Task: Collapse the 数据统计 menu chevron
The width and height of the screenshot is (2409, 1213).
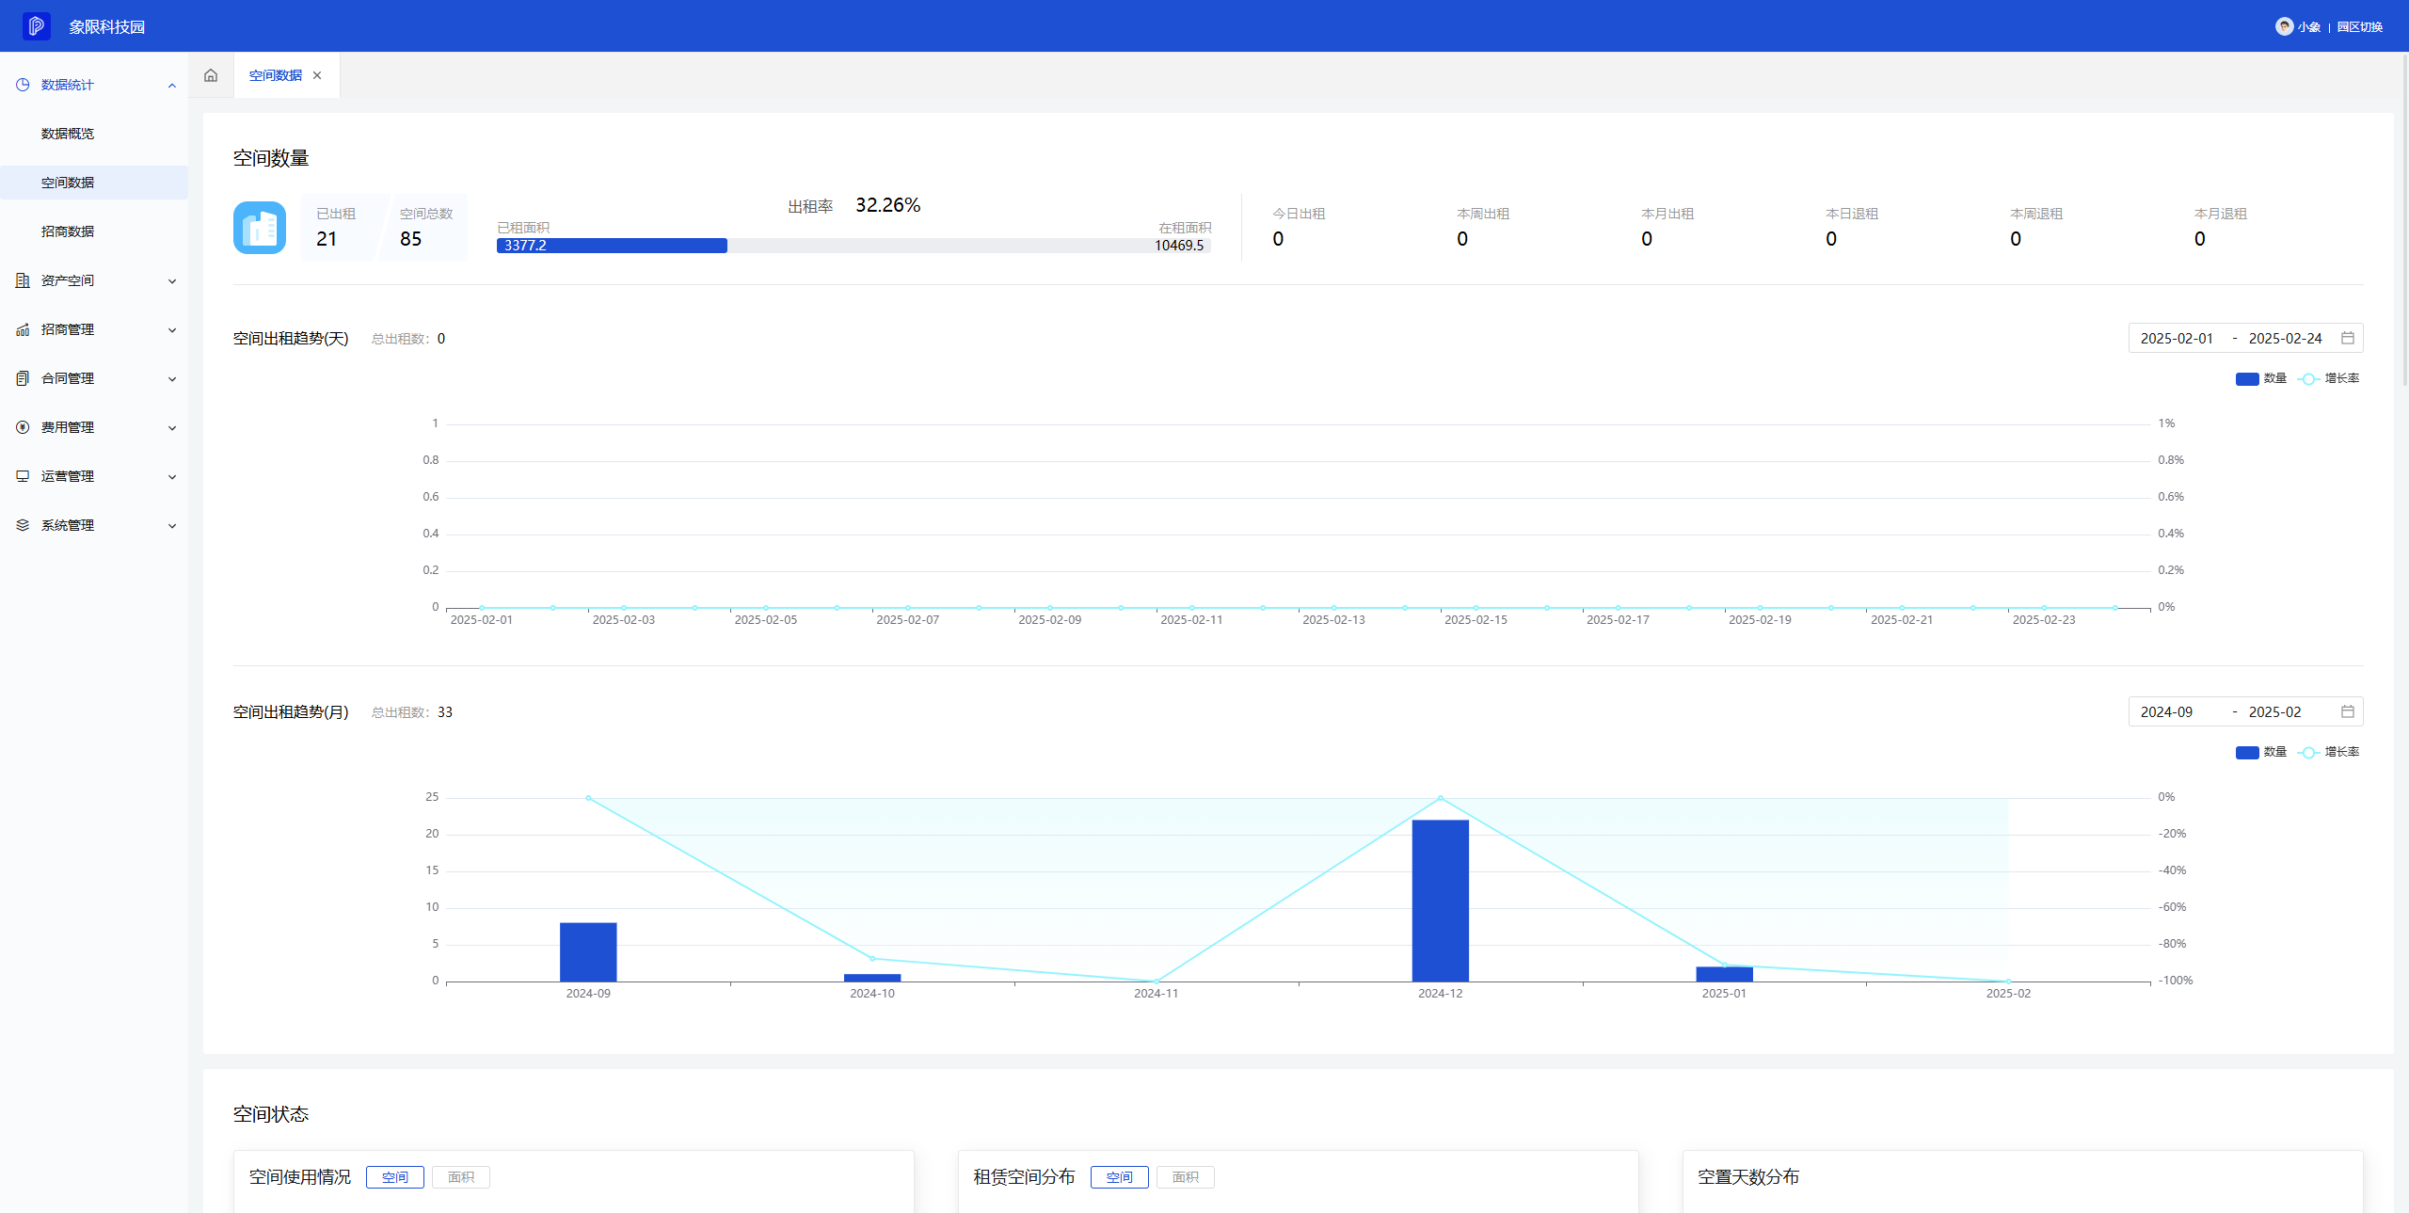Action: [172, 85]
